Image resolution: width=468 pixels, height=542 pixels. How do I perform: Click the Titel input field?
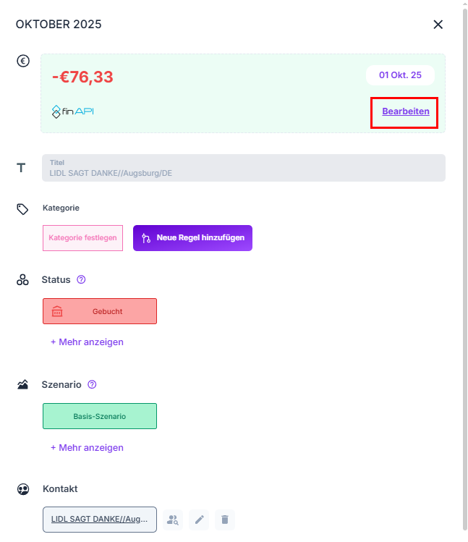coord(244,168)
